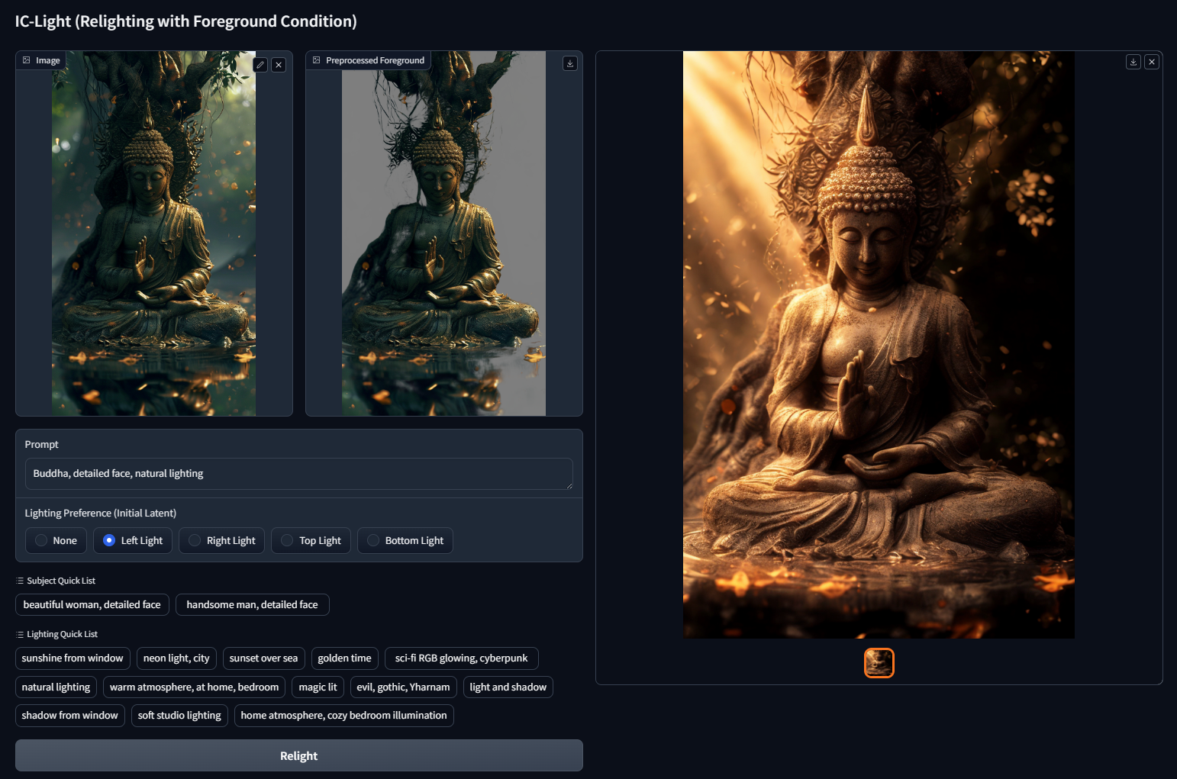Screen dimensions: 1177x779
Task: Apply the "sunshine from window" lighting preset
Action: (x=73, y=658)
